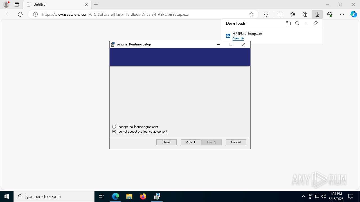Pin the Downloads panel
The image size is (360, 202).
point(316,23)
